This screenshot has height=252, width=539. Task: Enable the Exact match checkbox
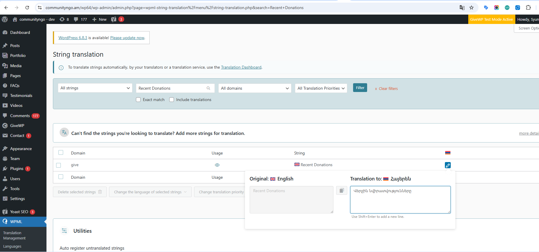(138, 100)
